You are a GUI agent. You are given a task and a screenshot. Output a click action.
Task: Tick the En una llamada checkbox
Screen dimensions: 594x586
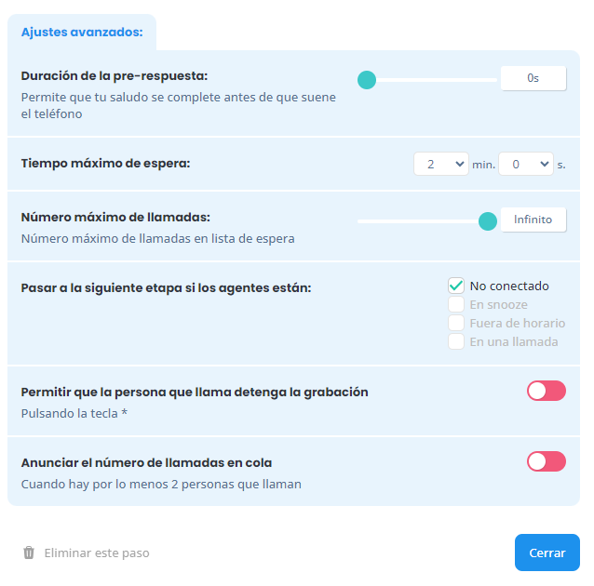coord(455,341)
